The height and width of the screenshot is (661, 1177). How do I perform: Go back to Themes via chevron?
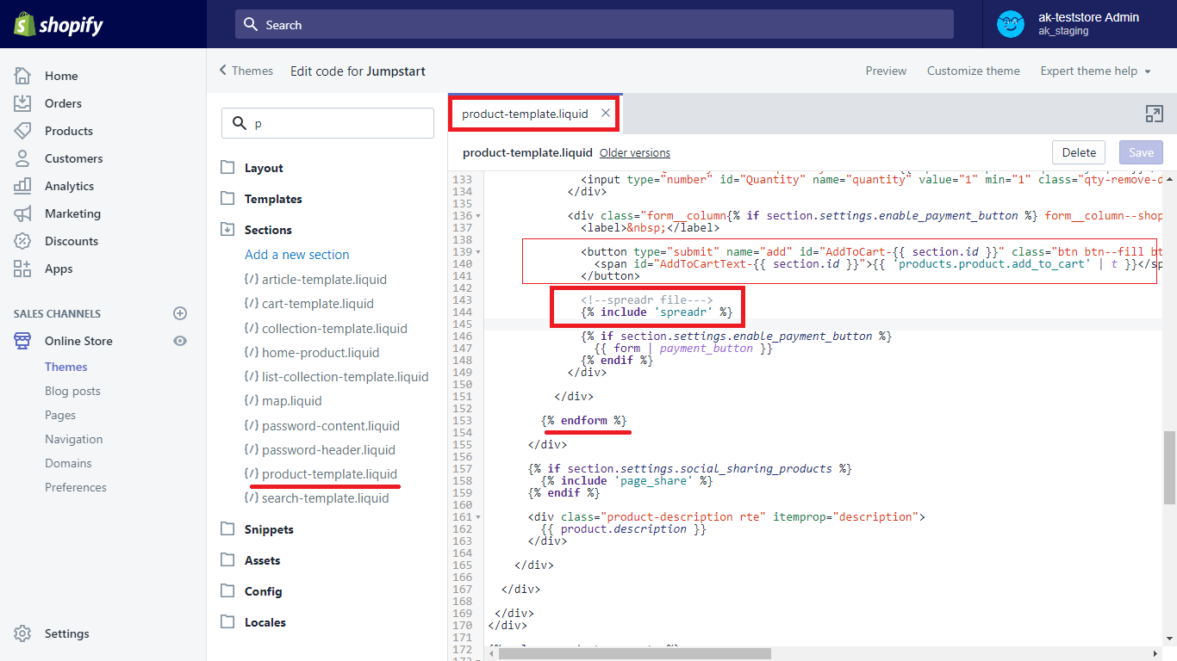click(223, 71)
